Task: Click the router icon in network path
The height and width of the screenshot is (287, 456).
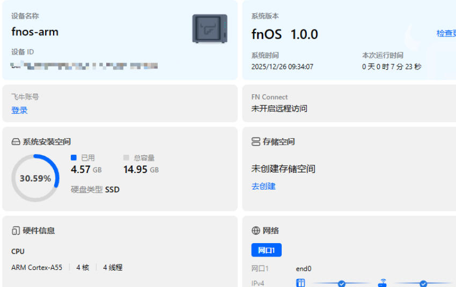Action: [383, 283]
